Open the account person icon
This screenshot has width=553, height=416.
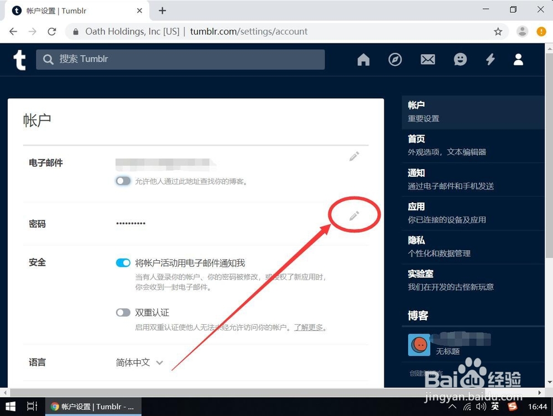(518, 59)
